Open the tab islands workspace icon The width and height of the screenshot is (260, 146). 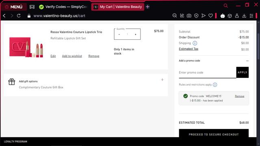coord(32,7)
